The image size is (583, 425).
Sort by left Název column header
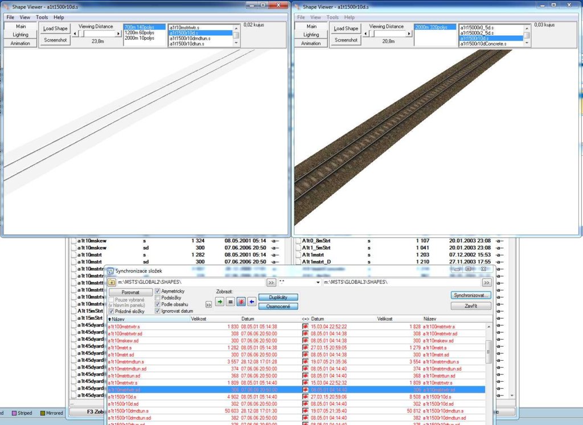(149, 319)
